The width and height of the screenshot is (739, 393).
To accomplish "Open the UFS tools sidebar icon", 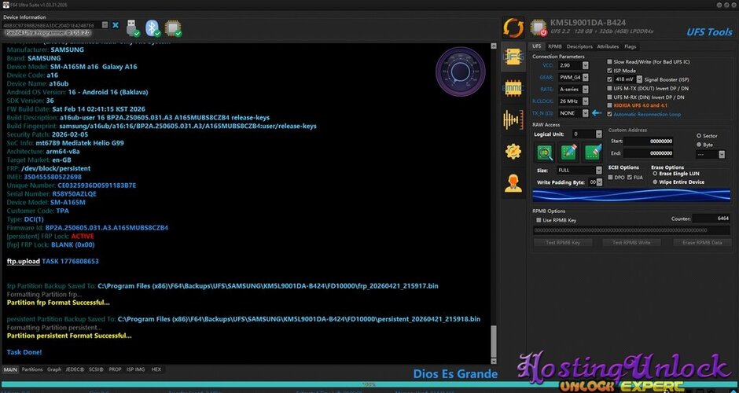I will (513, 58).
